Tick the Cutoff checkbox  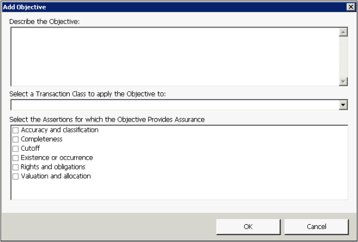(16, 148)
